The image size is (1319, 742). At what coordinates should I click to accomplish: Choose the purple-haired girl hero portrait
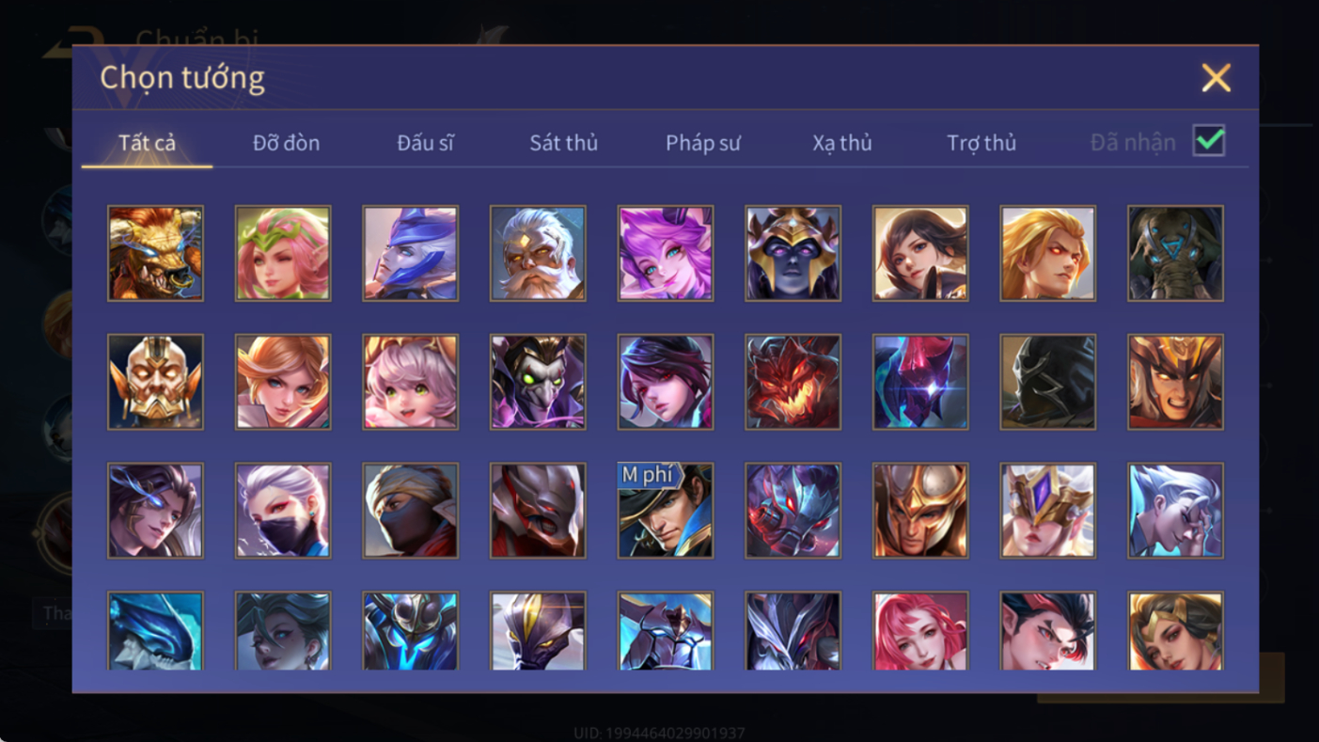coord(666,254)
